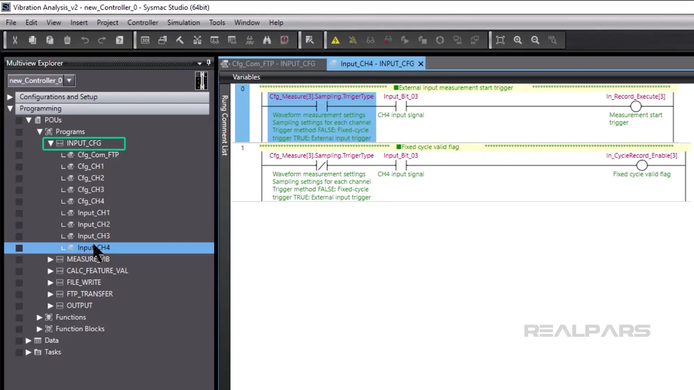Click the Zoom to fit icon
The image size is (694, 390).
pos(500,40)
